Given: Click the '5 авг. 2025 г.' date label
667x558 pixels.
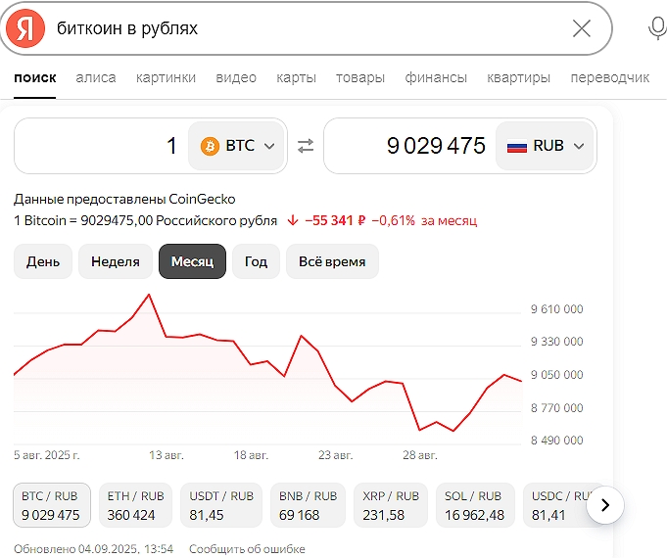Looking at the screenshot, I should coord(47,455).
